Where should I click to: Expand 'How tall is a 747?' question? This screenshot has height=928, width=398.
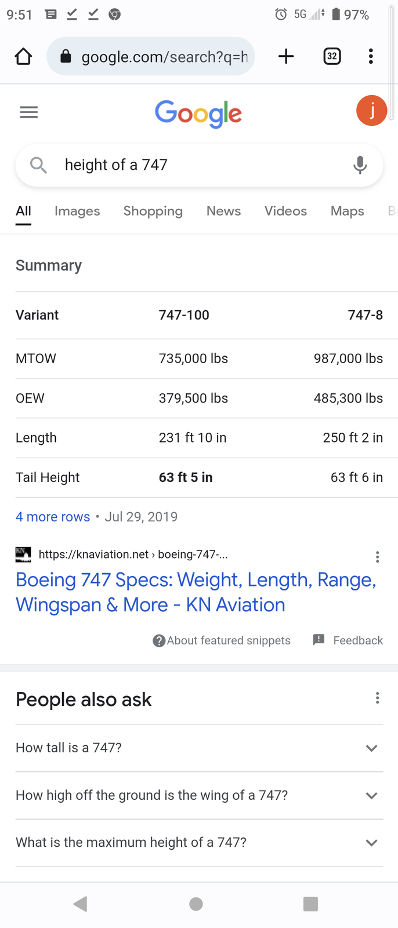pos(199,748)
